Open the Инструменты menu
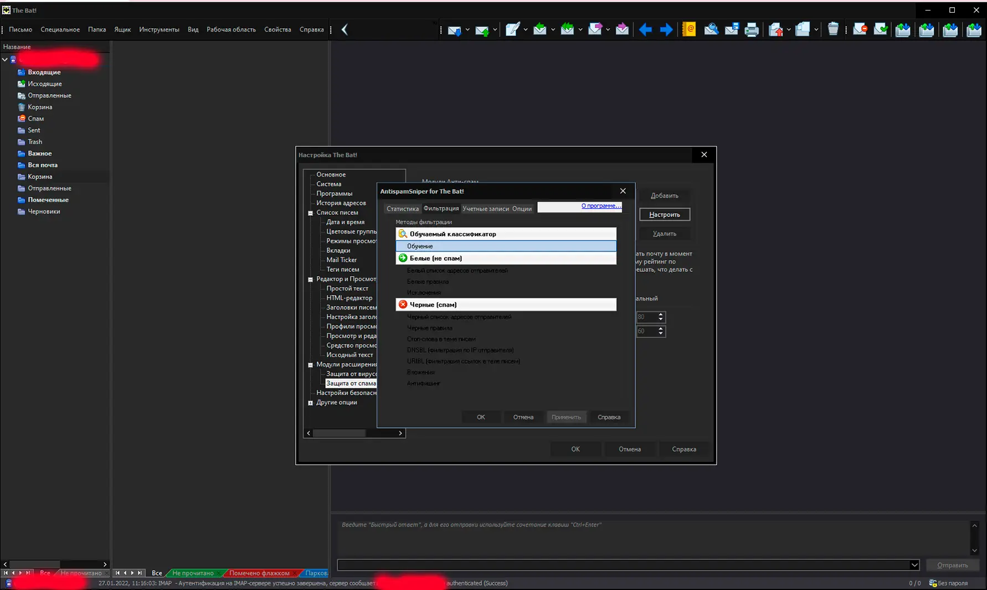 point(159,29)
